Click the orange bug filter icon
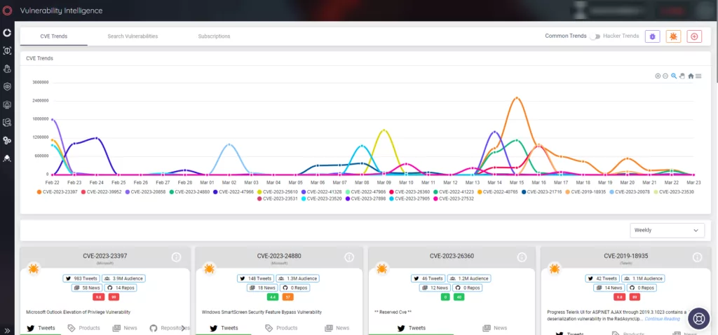718x335 pixels. pos(673,36)
